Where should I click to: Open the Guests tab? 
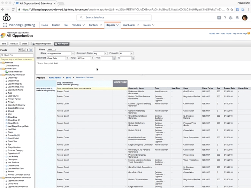tap(147, 25)
